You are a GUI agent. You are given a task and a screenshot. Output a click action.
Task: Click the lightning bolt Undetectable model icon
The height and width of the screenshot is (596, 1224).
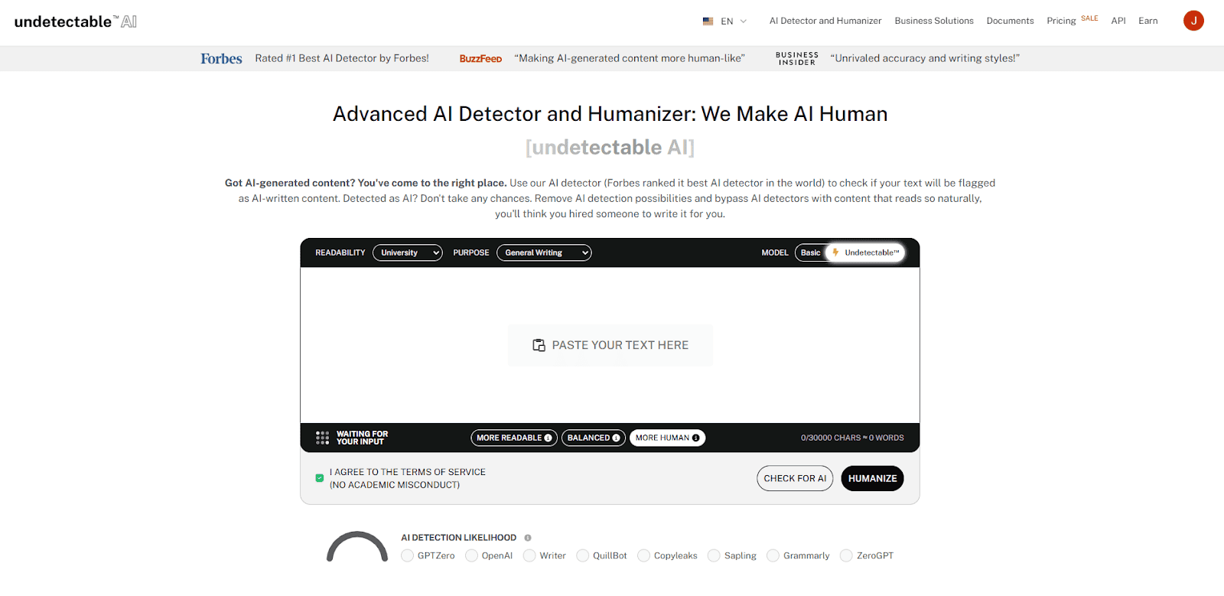tap(835, 252)
